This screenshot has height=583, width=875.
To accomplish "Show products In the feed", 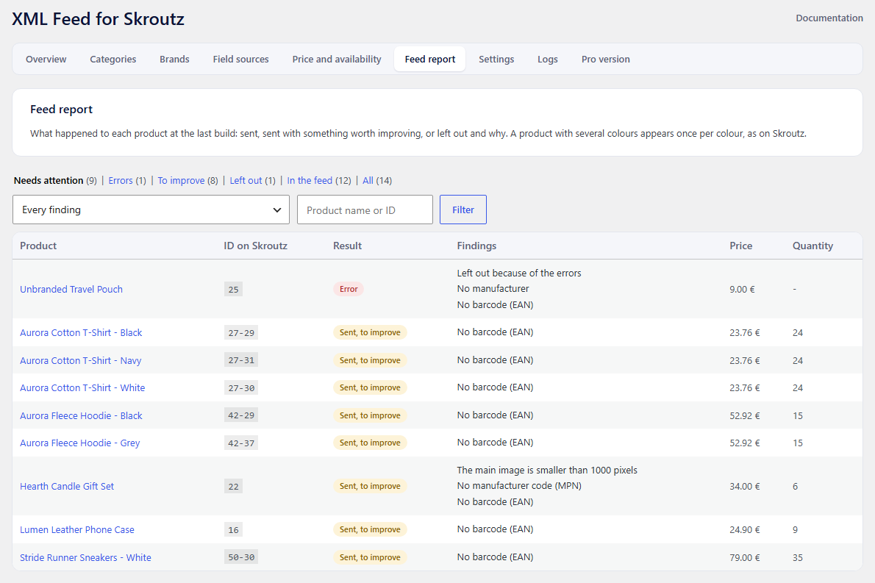I will 310,180.
